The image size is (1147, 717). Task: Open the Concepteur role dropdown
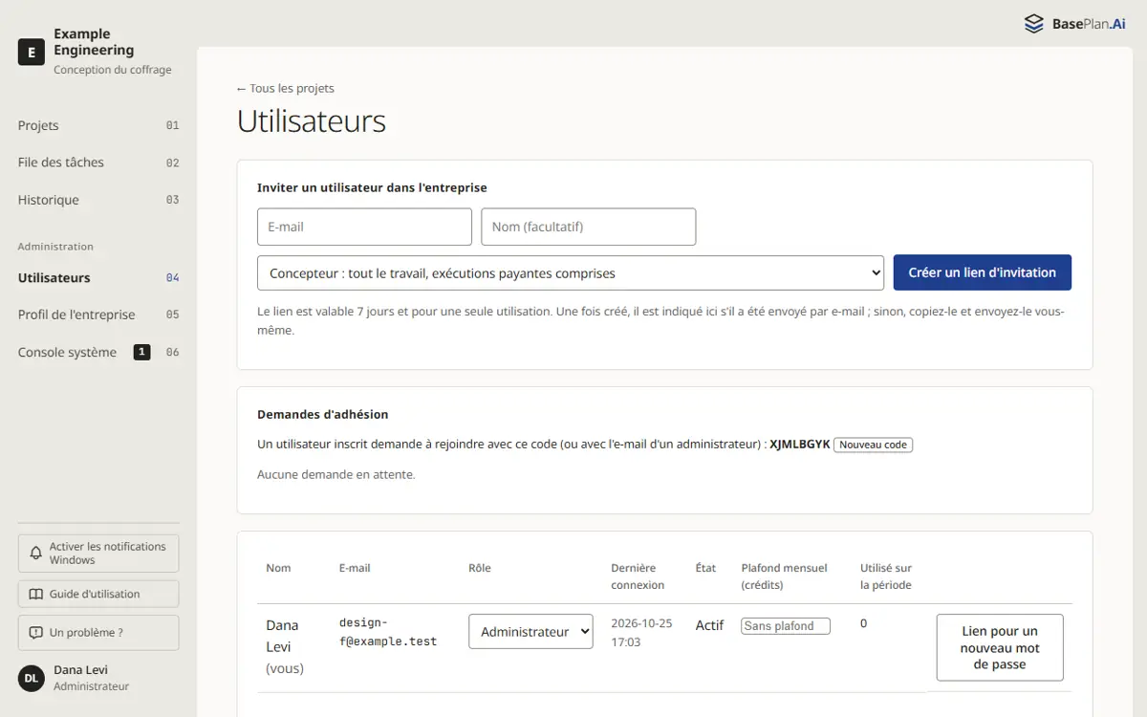pos(571,272)
